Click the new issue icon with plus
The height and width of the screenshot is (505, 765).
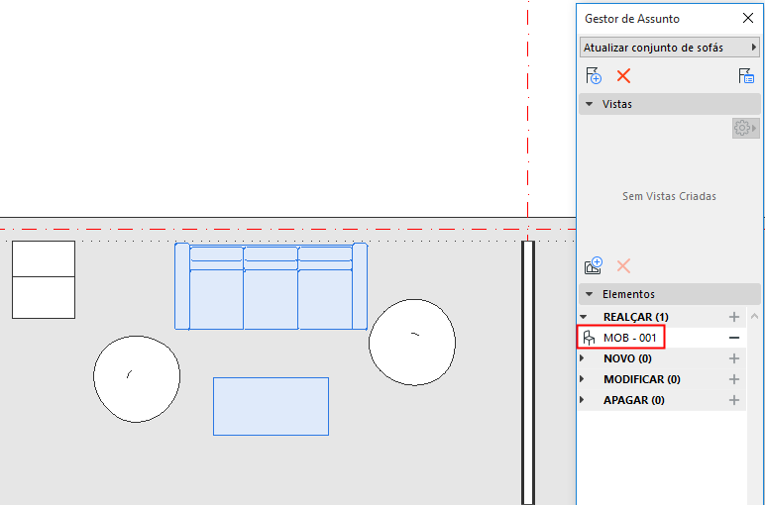[594, 76]
